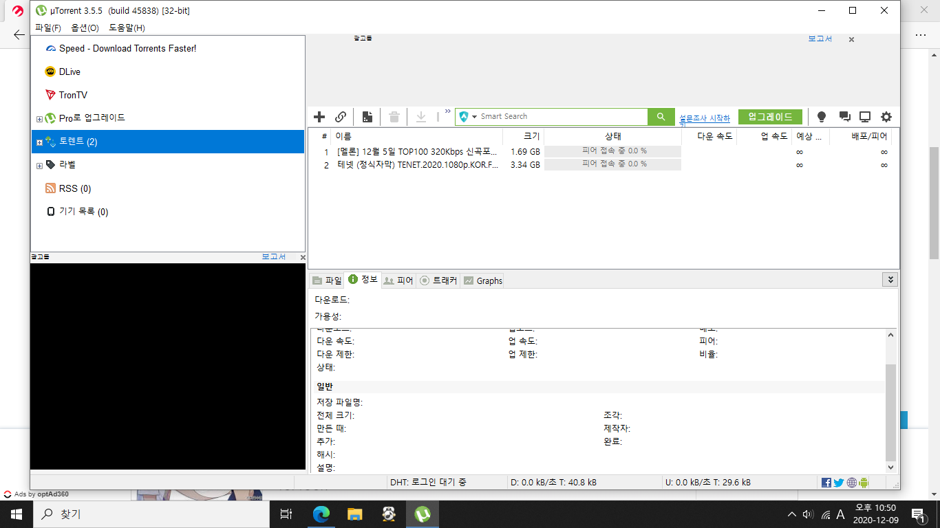Click the globe web icon in status bar
This screenshot has width=940, height=528.
click(x=852, y=483)
